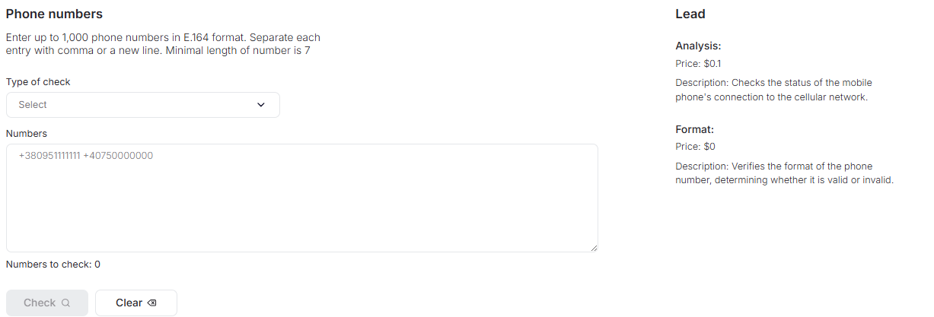Screen dimensions: 934x317
Task: Select the Analysis: section title
Action: pyautogui.click(x=698, y=46)
